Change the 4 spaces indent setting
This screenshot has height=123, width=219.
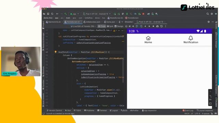(x=206, y=114)
